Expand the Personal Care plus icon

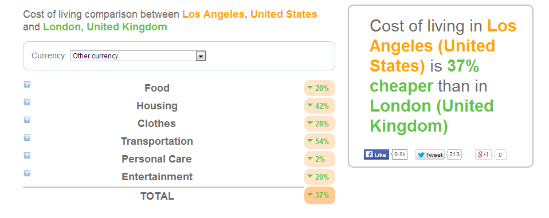tap(27, 155)
